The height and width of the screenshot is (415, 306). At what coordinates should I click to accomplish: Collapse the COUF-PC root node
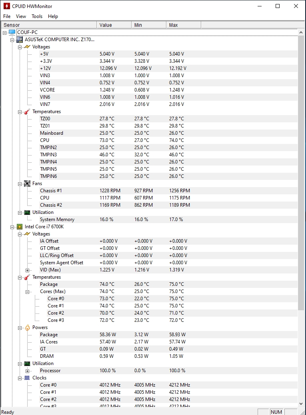click(x=5, y=32)
